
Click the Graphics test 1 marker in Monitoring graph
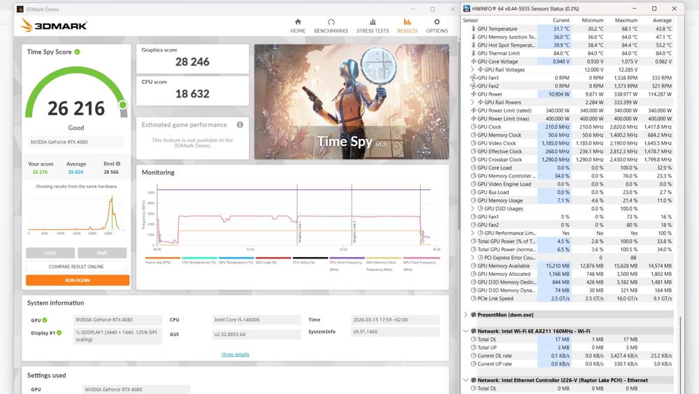pyautogui.click(x=298, y=215)
